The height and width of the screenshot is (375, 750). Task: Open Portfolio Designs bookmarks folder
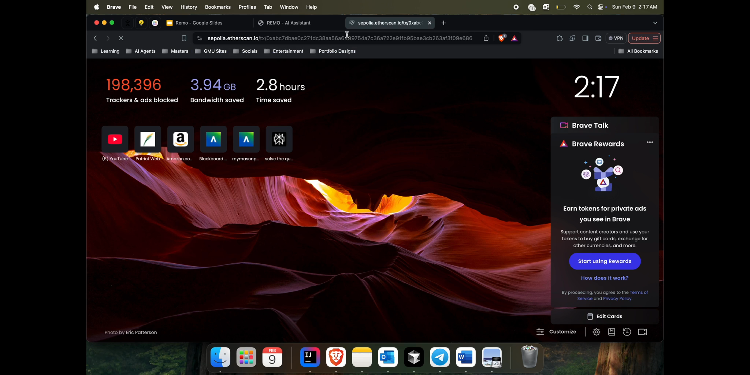click(333, 51)
